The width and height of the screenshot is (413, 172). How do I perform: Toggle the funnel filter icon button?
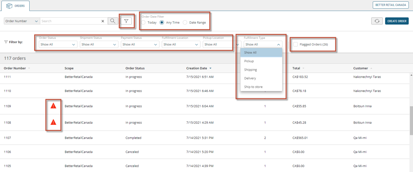click(x=126, y=21)
